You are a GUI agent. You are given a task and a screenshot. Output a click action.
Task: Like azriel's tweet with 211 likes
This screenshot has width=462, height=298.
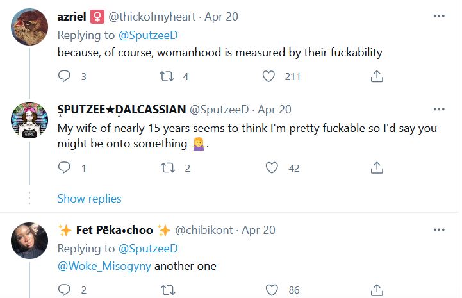pos(268,76)
